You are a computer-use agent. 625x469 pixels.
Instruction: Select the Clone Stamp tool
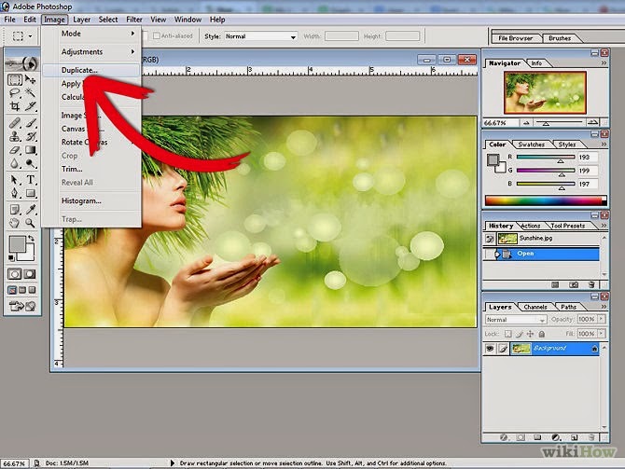[x=14, y=137]
